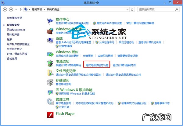Click the Forward navigation arrow
This screenshot has width=183, height=126.
(11, 9)
